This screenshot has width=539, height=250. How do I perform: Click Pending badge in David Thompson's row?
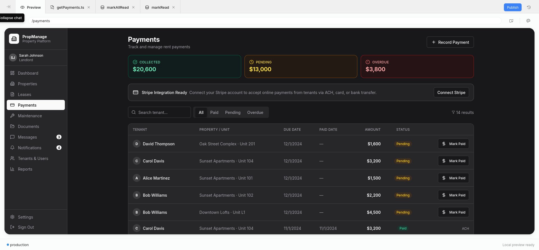tap(403, 144)
